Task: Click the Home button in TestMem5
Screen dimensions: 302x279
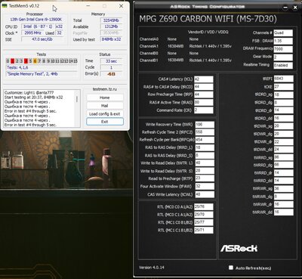Action: pos(105,98)
